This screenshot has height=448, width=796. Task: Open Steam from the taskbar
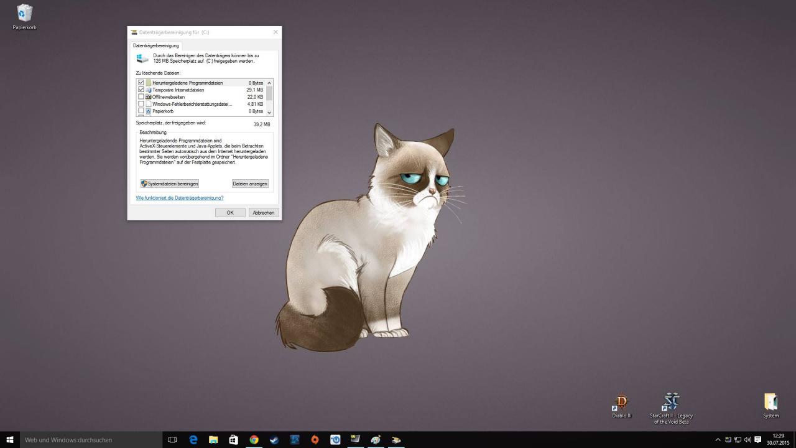tap(274, 439)
